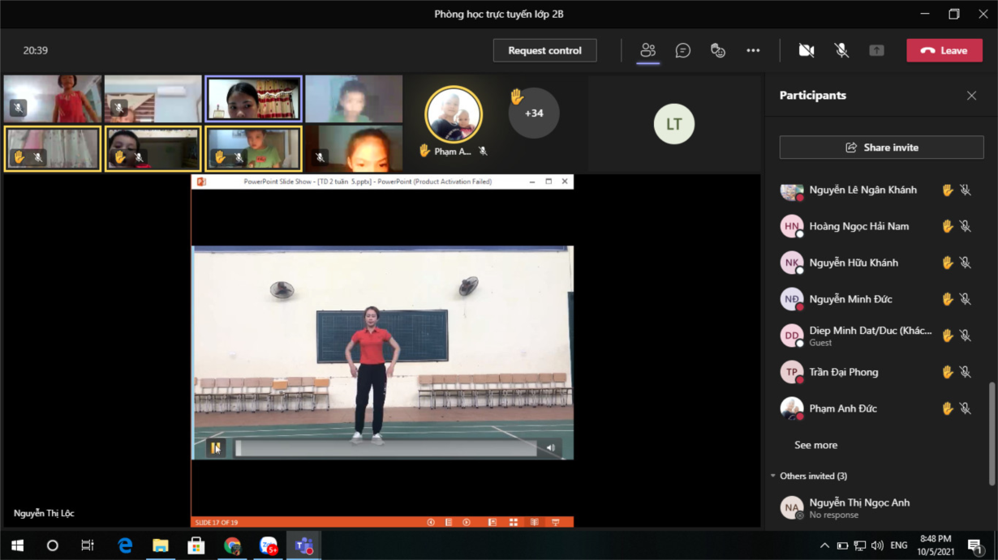Screen dimensions: 998x560
Task: Open the conversation chat icon
Action: coord(683,50)
